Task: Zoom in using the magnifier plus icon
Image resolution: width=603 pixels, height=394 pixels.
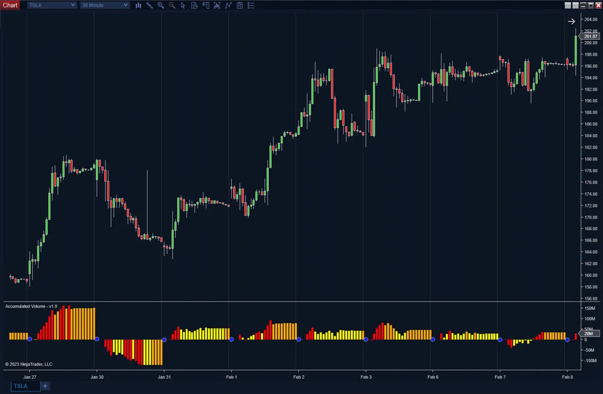Action: pyautogui.click(x=160, y=5)
